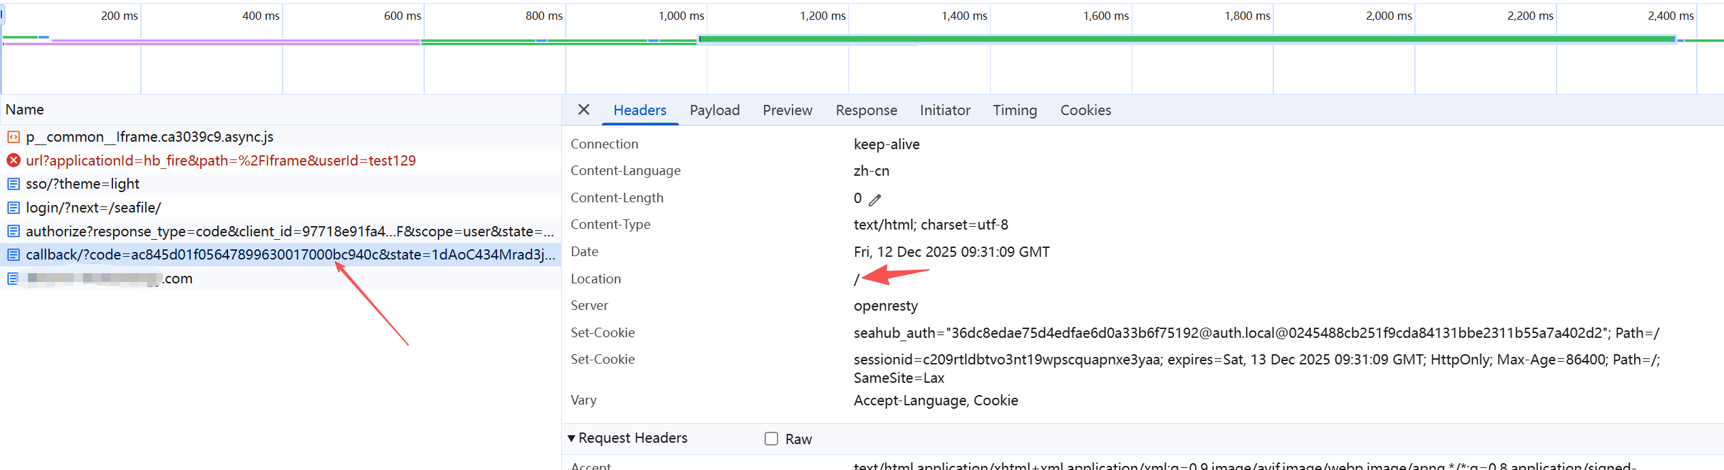Click the document icon beside sso/?theme=light
This screenshot has width=1724, height=470.
(x=13, y=184)
